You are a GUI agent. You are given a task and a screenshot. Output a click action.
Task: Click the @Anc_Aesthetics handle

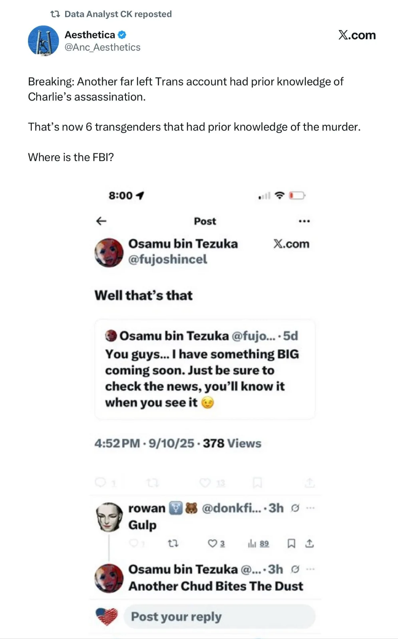pyautogui.click(x=103, y=48)
